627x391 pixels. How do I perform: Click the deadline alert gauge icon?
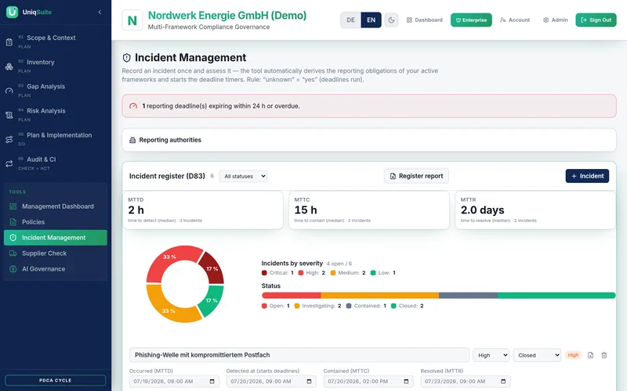133,106
